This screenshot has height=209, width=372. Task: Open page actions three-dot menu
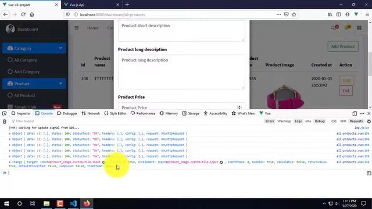[278, 15]
